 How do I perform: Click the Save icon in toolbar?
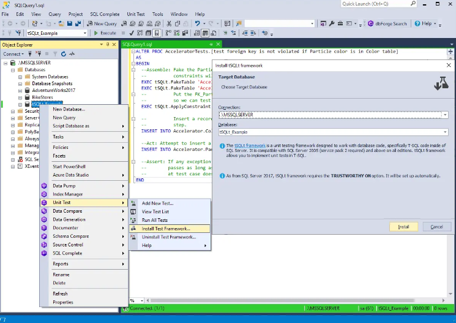click(x=70, y=23)
